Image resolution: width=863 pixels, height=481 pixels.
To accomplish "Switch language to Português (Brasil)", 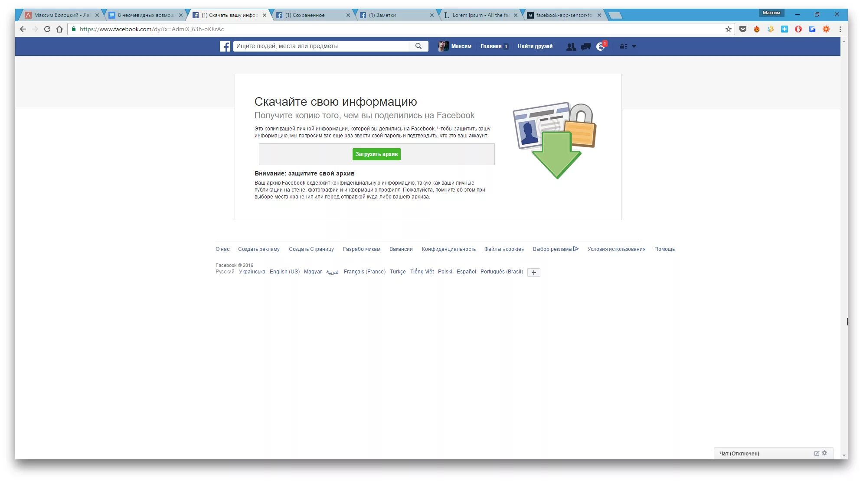I will pyautogui.click(x=502, y=272).
